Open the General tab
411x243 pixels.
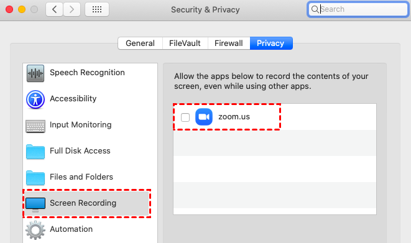[141, 44]
